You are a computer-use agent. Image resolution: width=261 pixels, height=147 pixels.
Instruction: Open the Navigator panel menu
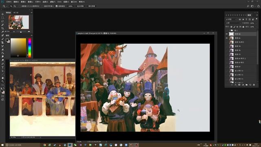click(31, 13)
